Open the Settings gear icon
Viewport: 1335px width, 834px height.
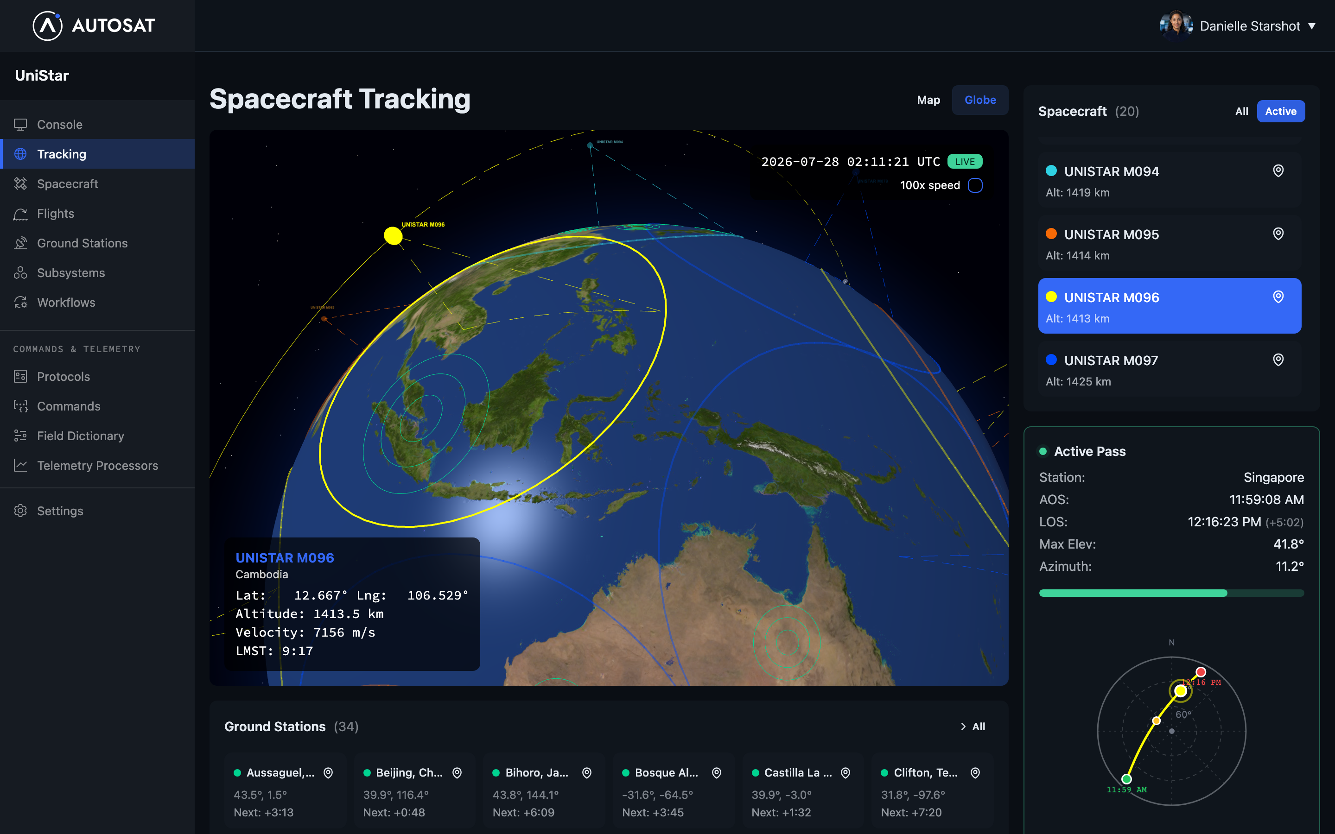(20, 511)
